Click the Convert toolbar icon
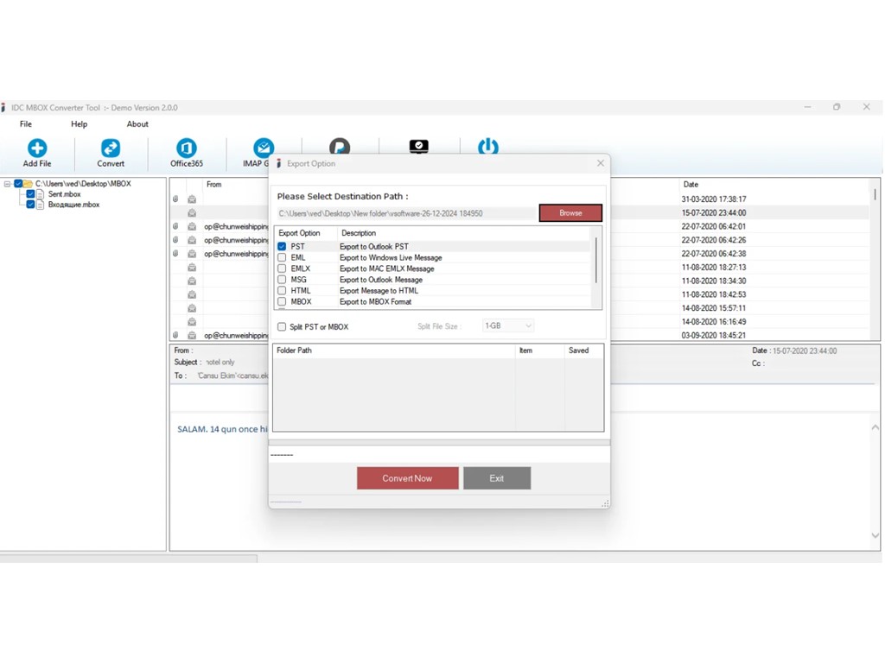The image size is (885, 663). point(111,148)
